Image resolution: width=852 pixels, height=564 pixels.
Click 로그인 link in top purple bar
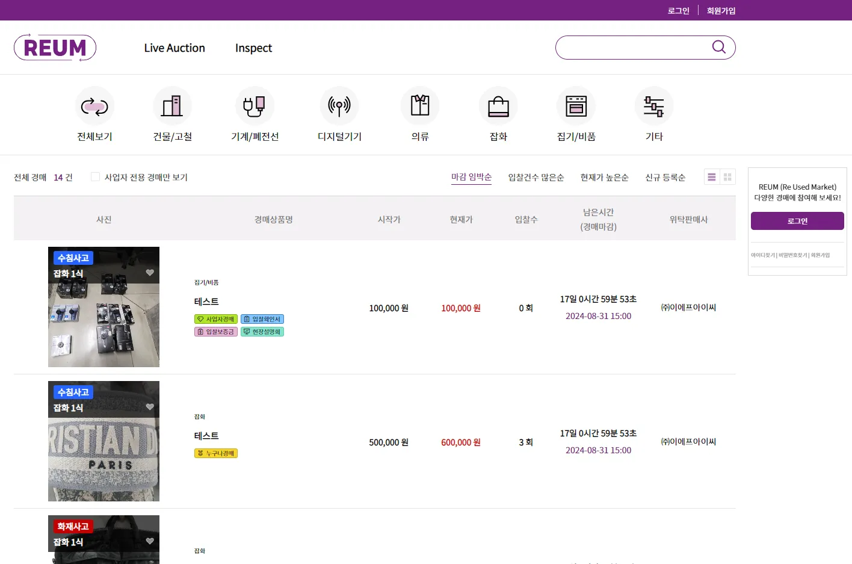679,11
